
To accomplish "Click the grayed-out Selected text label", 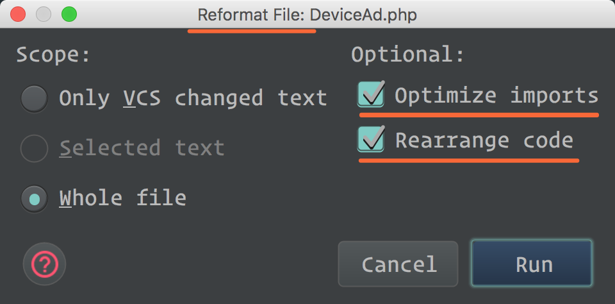I will [142, 148].
